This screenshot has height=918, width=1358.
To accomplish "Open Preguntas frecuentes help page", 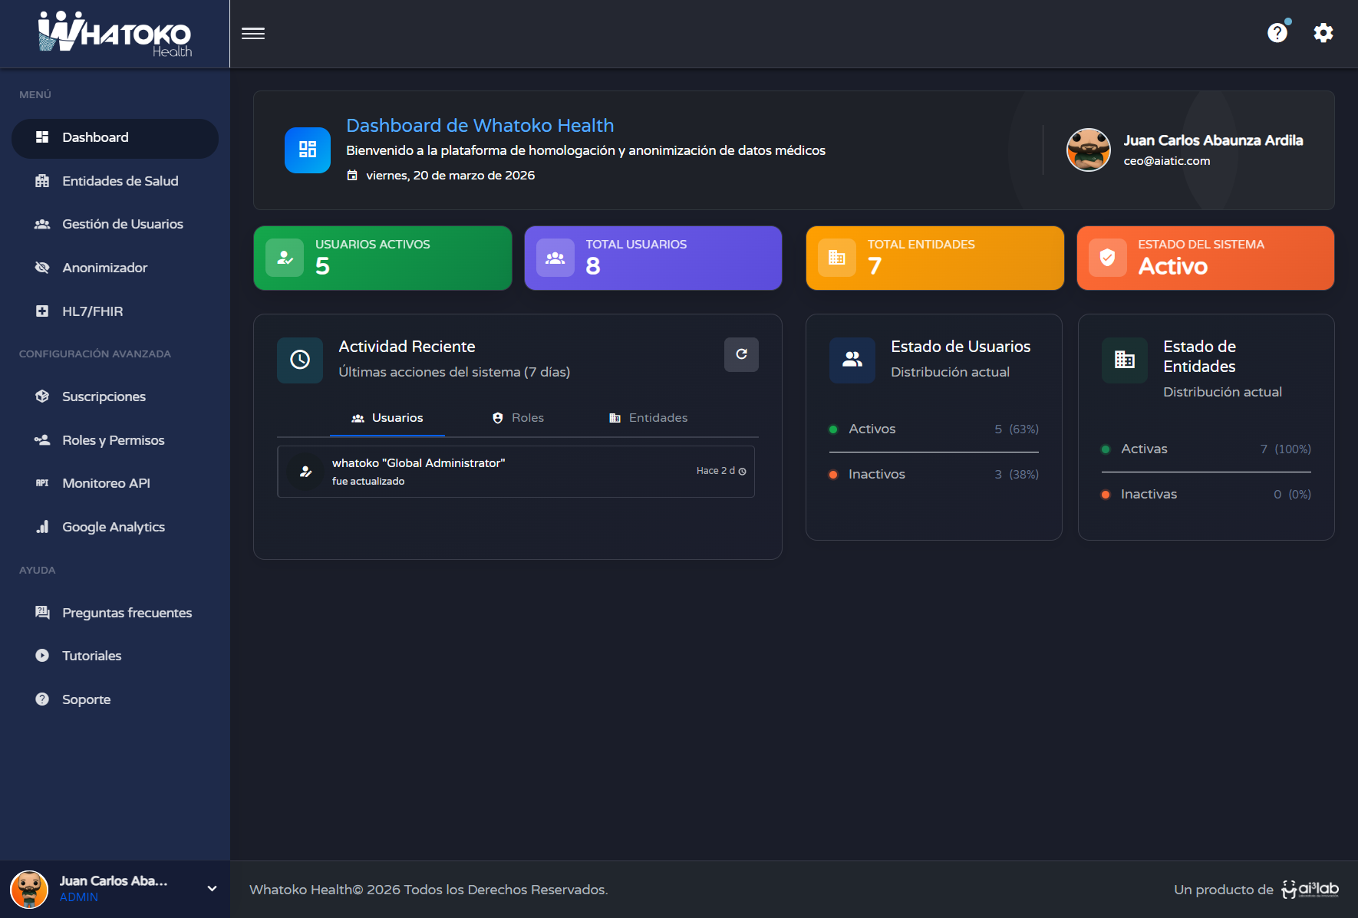I will [x=115, y=613].
